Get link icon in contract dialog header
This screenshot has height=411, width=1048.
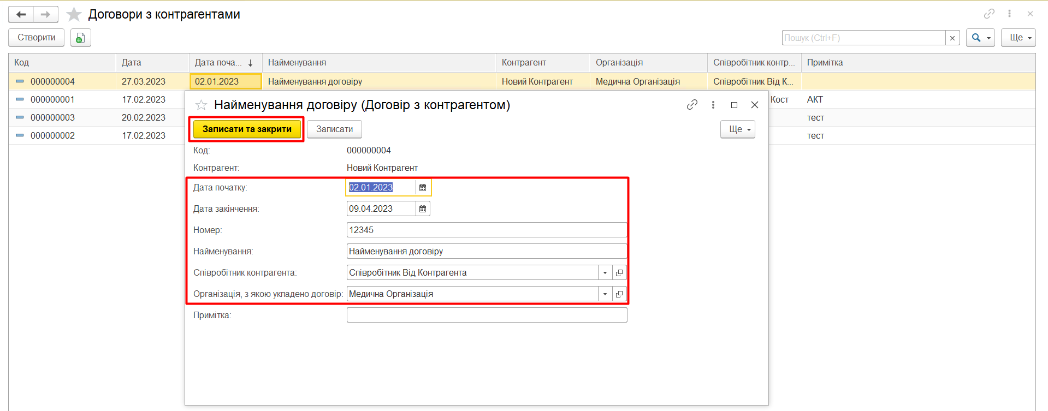tap(692, 105)
